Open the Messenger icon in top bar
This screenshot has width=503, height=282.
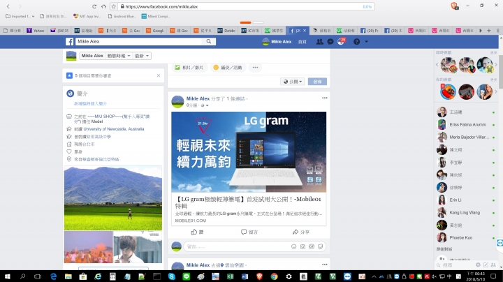(330, 41)
